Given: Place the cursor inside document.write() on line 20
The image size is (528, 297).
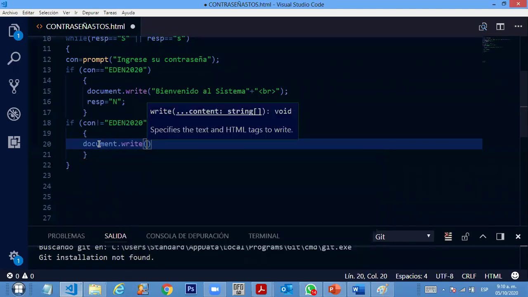Looking at the screenshot, I should tap(147, 144).
